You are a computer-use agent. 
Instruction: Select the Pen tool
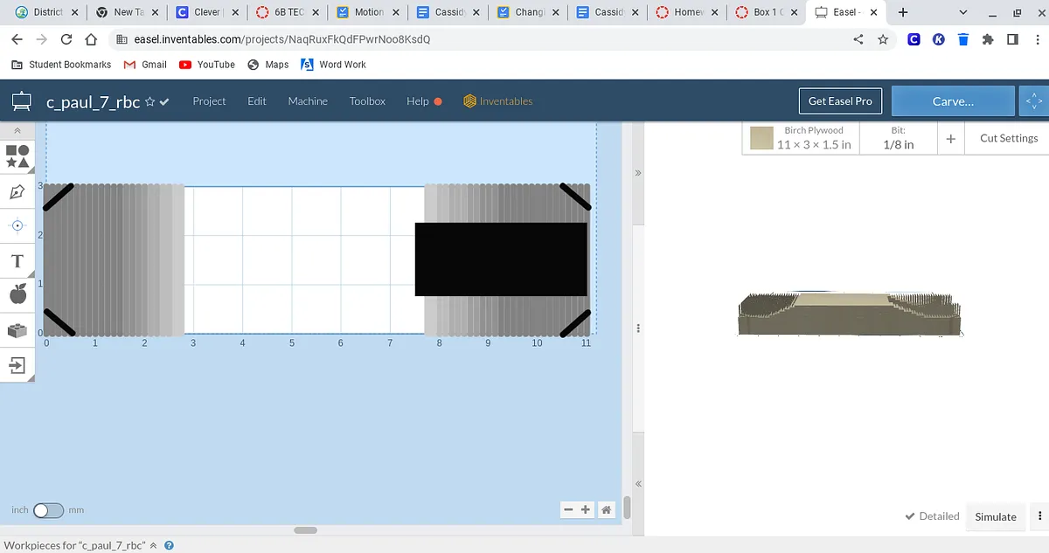pyautogui.click(x=17, y=192)
